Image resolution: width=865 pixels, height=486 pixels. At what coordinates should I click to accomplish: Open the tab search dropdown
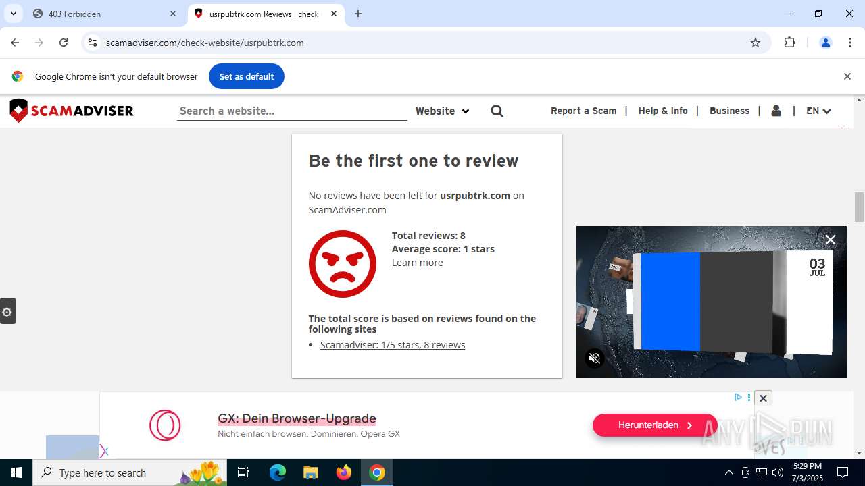click(14, 13)
